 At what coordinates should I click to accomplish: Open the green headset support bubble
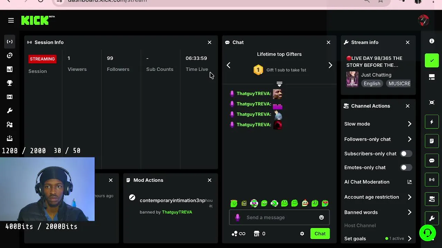(x=427, y=233)
